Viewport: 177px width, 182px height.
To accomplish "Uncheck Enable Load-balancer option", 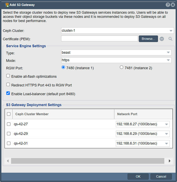I will [x=8, y=93].
